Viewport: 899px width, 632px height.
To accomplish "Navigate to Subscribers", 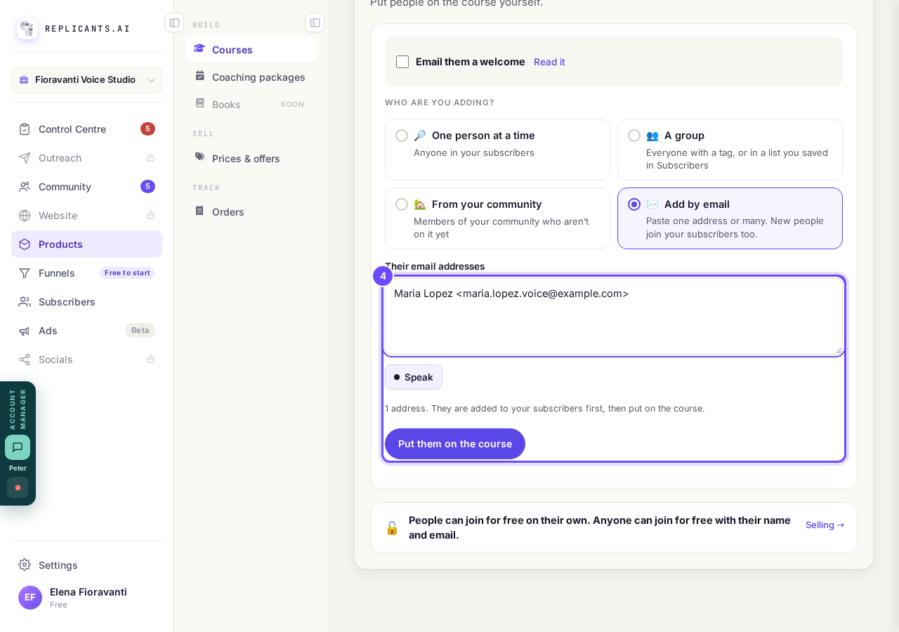I will [86, 302].
